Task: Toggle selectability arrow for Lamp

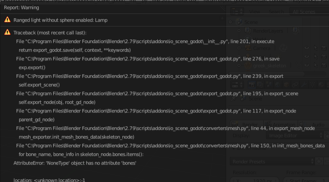Action: (x=315, y=56)
